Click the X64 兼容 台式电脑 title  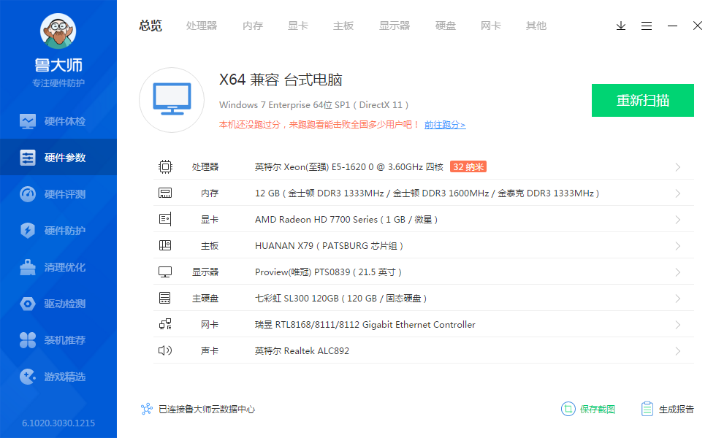click(281, 80)
